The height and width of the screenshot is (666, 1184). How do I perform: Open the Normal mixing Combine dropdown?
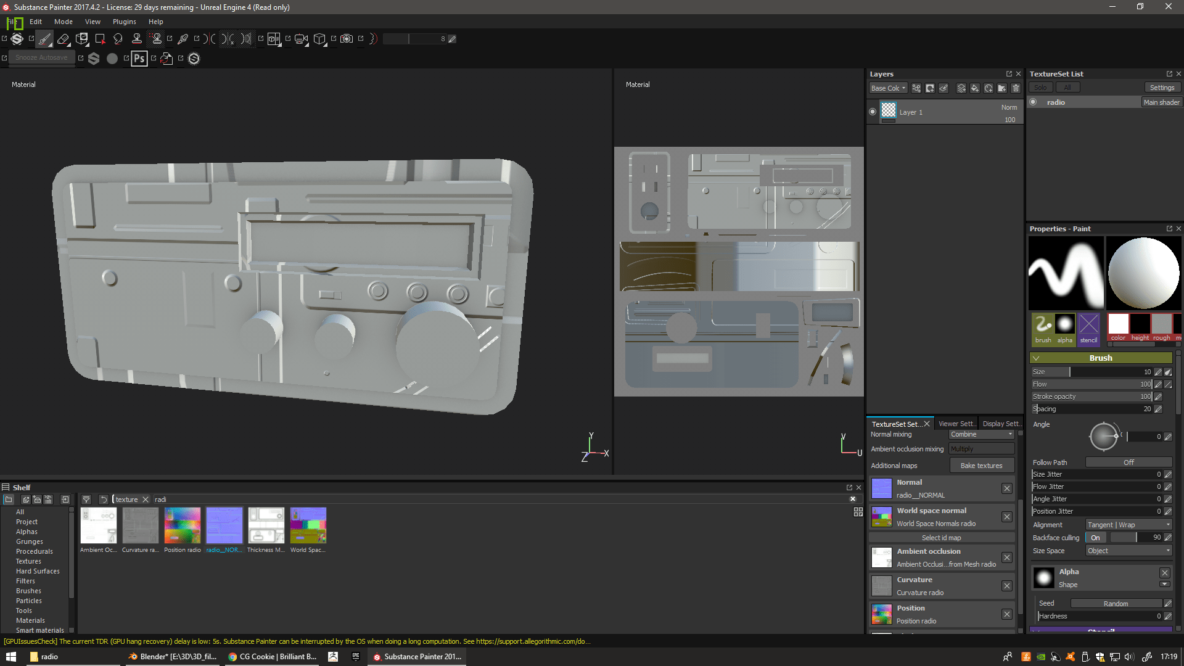981,434
